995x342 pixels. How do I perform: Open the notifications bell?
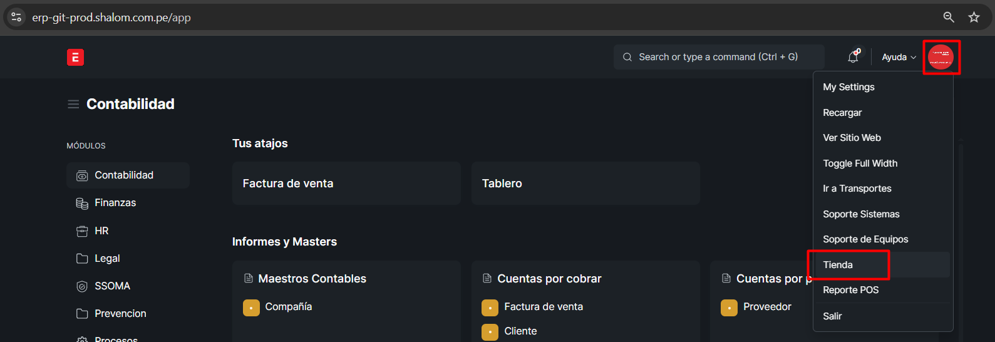[853, 57]
